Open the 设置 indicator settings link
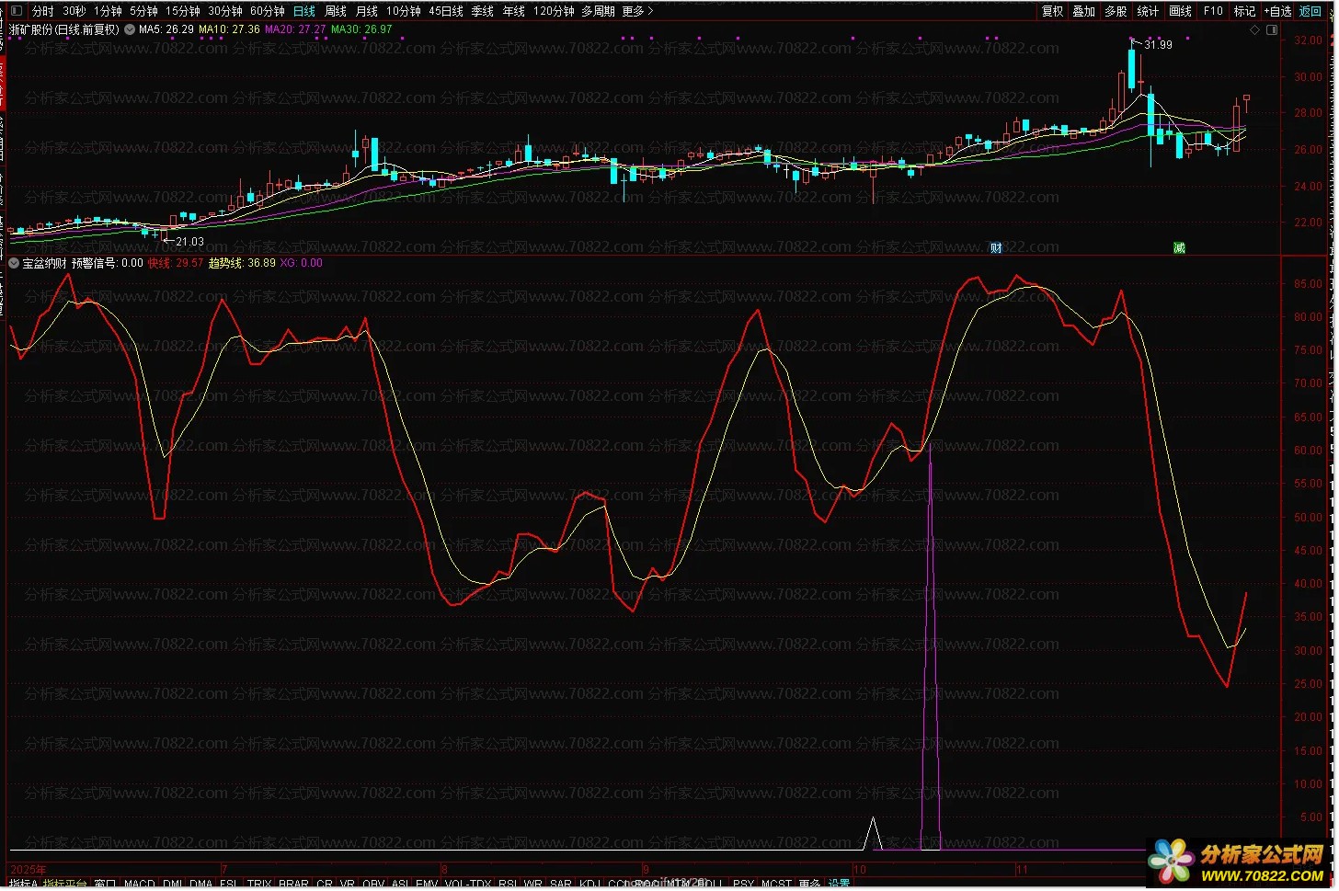 click(839, 885)
